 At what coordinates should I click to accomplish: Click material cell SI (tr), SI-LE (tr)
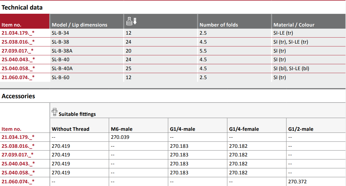pyautogui.click(x=291, y=42)
